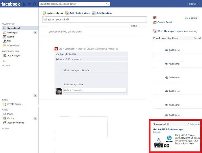This screenshot has height=153, width=202.
Task: Click View all 18 comments
Action: pyautogui.click(x=70, y=59)
